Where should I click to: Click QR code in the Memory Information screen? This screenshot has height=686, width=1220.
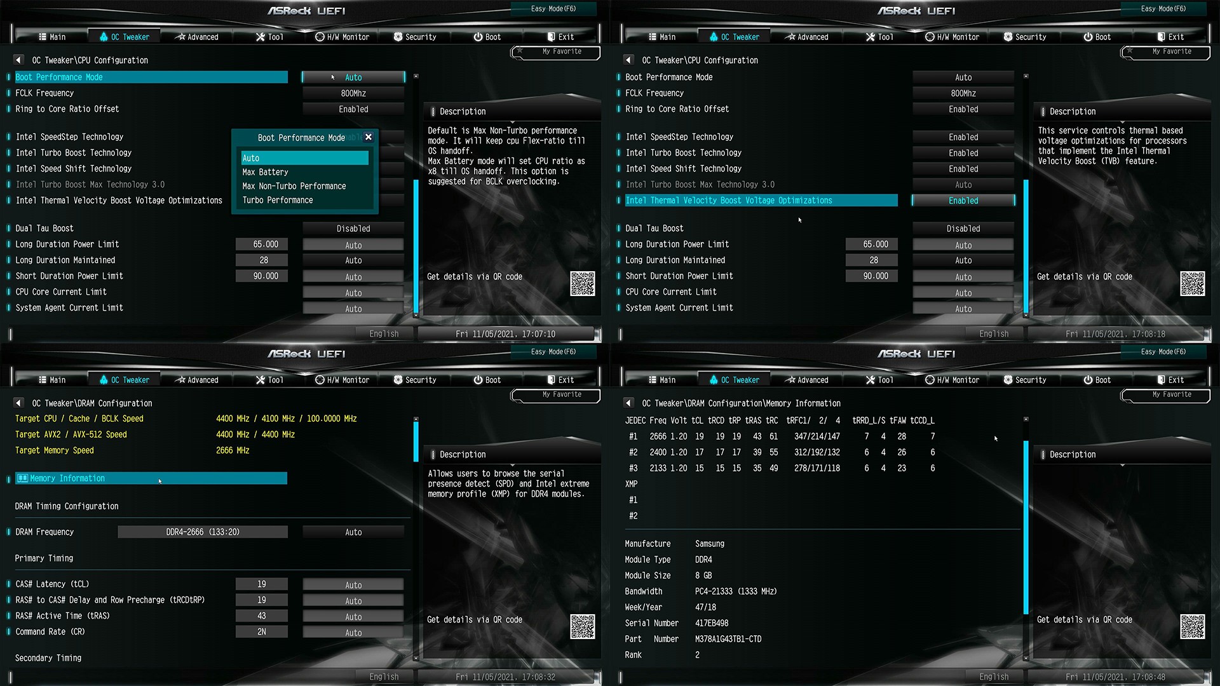[x=1192, y=626]
